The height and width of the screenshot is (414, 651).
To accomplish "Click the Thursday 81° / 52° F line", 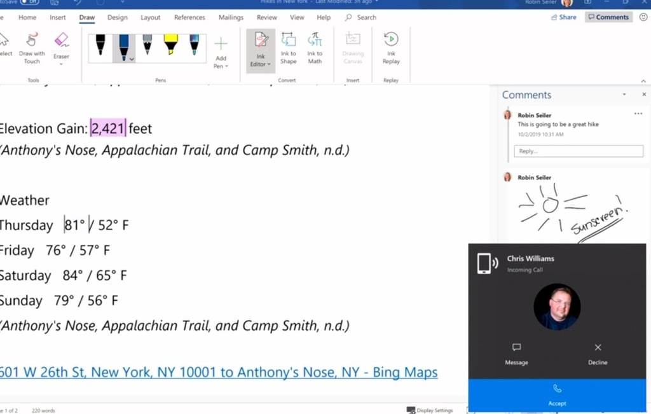I will point(64,225).
